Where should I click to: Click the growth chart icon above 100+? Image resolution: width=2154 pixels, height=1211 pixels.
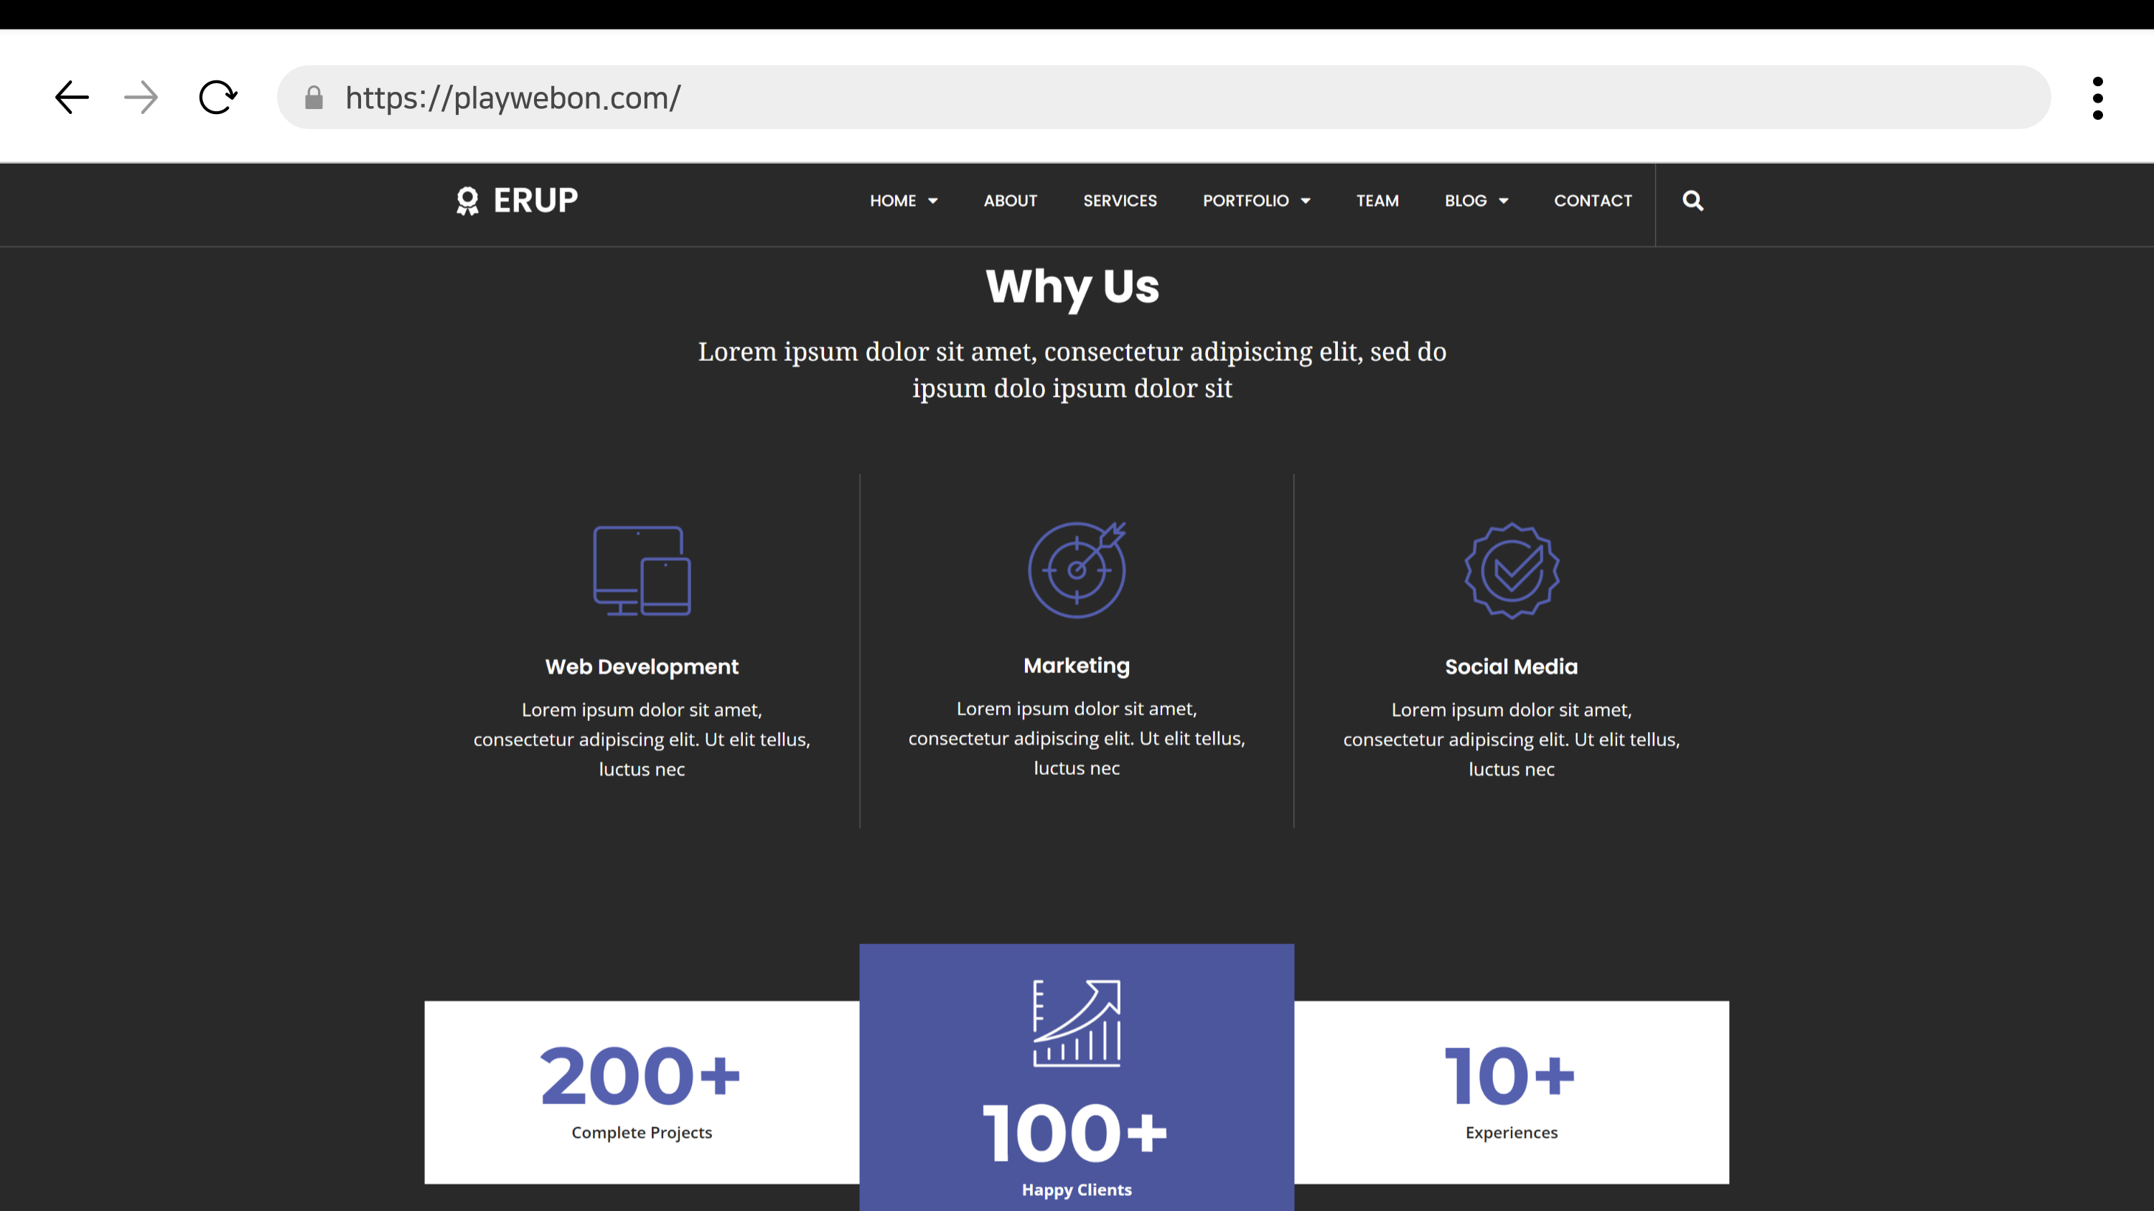coord(1076,1023)
